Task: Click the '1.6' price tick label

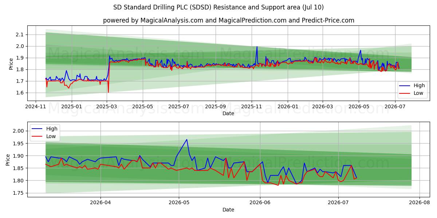Action: (x=20, y=93)
